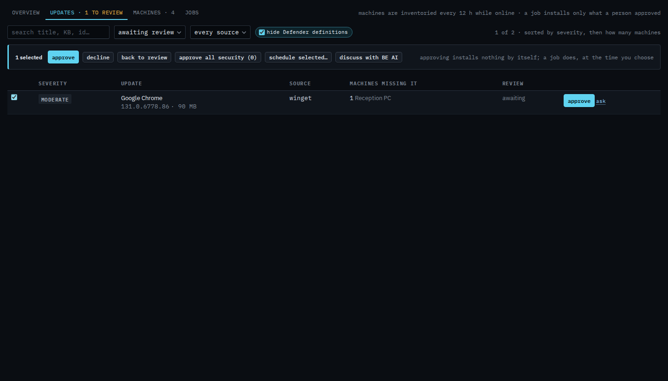
Task: Click approve in the selection toolbar
Action: [63, 57]
